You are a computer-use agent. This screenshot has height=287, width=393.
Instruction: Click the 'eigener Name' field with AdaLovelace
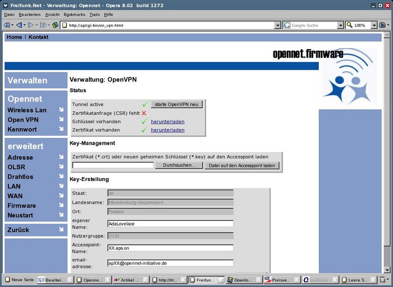(170, 224)
